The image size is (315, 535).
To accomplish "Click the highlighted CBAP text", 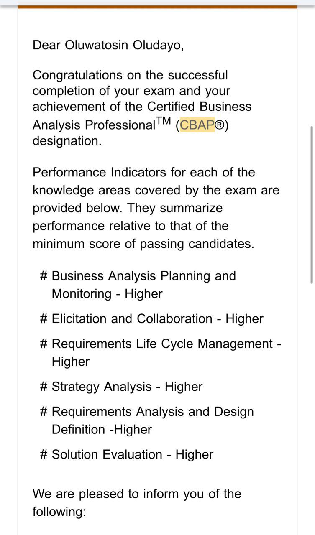I will pos(197,125).
